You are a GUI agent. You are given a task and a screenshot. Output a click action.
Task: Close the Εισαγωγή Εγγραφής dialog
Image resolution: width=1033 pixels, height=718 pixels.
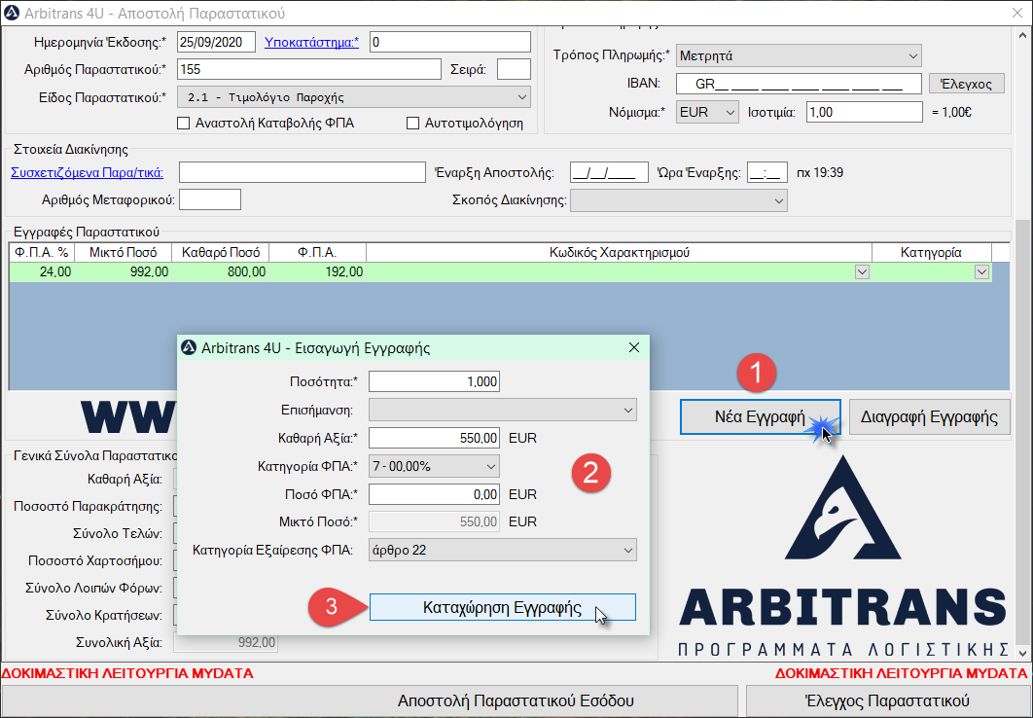(x=634, y=347)
